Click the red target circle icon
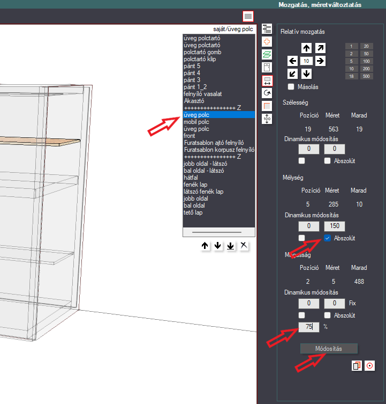The width and height of the screenshot is (386, 404). coord(369,365)
